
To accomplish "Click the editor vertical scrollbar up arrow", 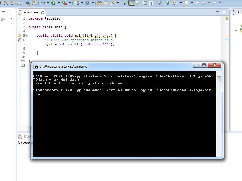I will click(223, 19).
